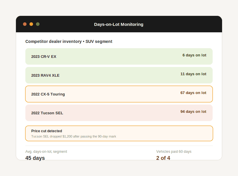Click the red close window dot
The height and width of the screenshot is (176, 238).
click(x=25, y=24)
